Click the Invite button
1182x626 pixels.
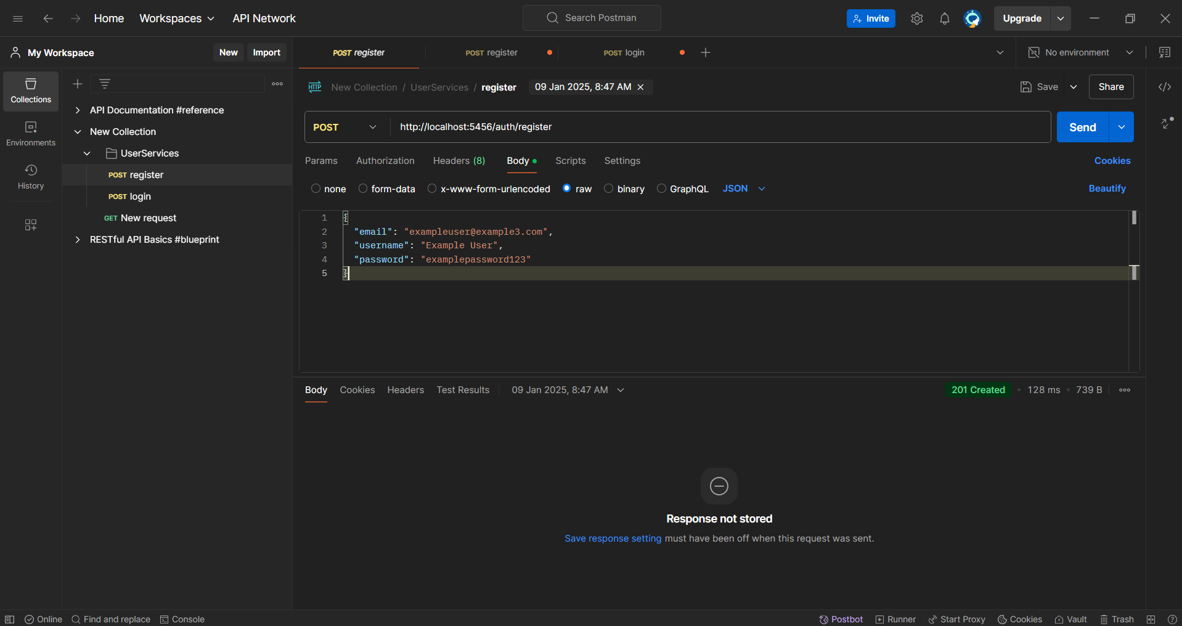coord(871,18)
